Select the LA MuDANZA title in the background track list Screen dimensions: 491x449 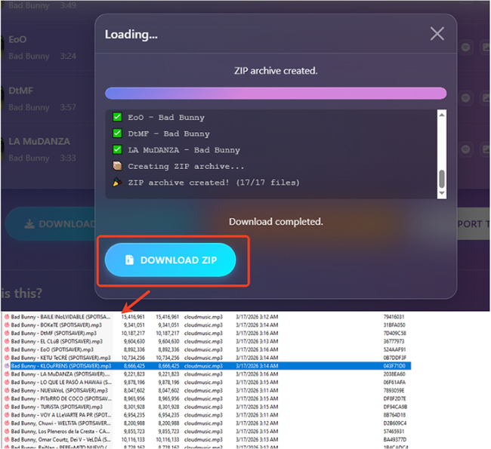(39, 141)
